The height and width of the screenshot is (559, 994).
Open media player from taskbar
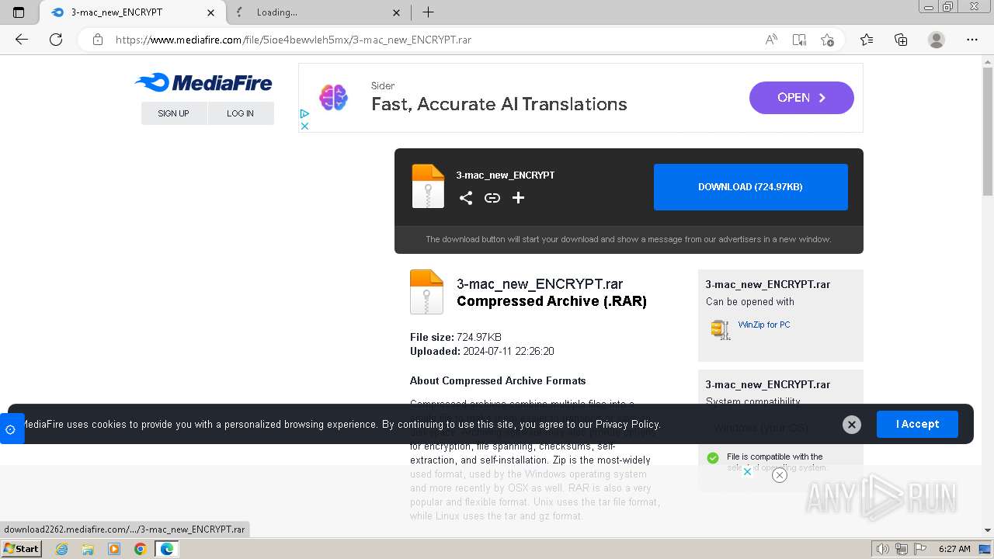pos(114,549)
